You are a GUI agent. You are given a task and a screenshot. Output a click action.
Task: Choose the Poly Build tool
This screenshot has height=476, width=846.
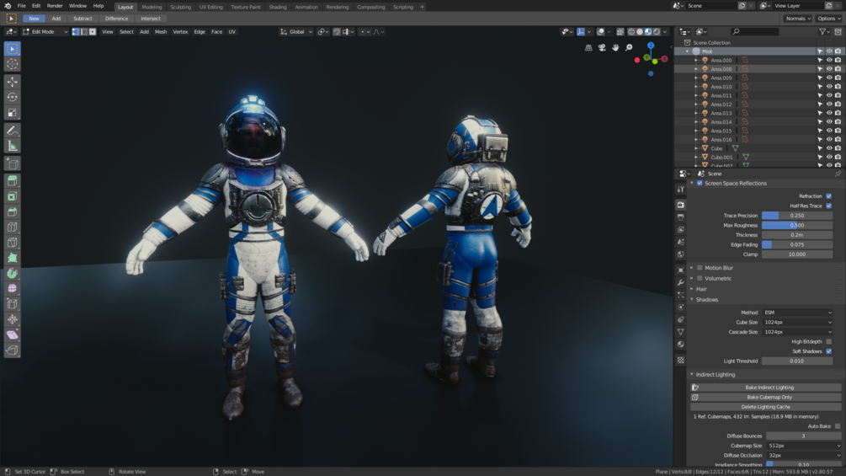[12, 258]
